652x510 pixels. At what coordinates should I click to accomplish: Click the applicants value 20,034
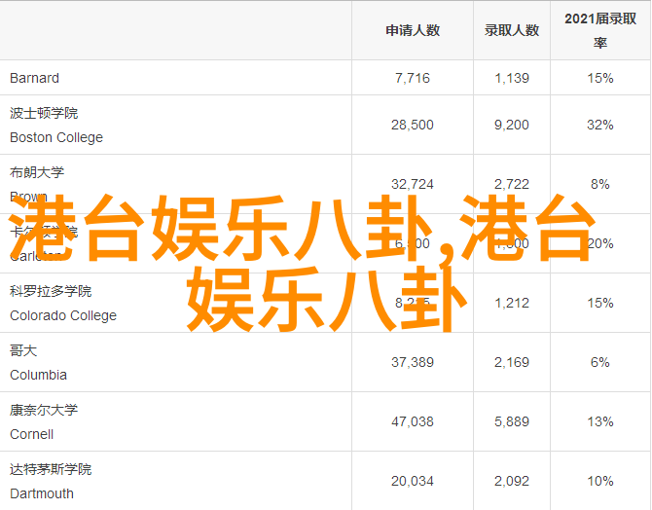pyautogui.click(x=413, y=482)
